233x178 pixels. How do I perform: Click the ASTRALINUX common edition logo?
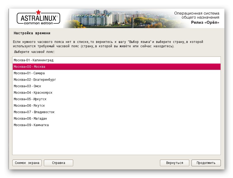[38, 19]
